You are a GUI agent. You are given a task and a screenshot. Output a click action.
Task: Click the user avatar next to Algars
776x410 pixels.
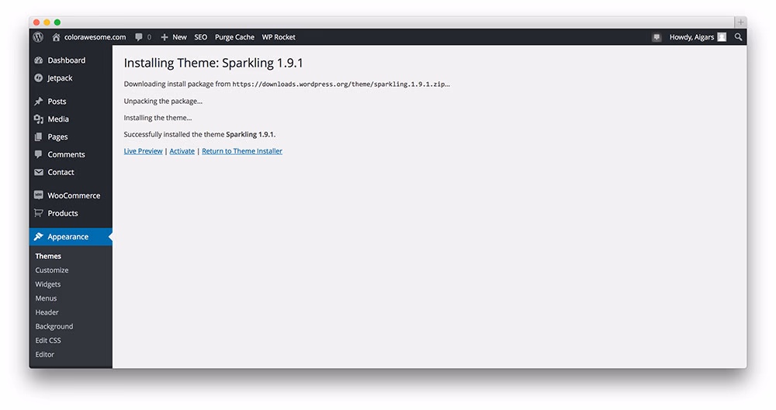[x=722, y=37]
